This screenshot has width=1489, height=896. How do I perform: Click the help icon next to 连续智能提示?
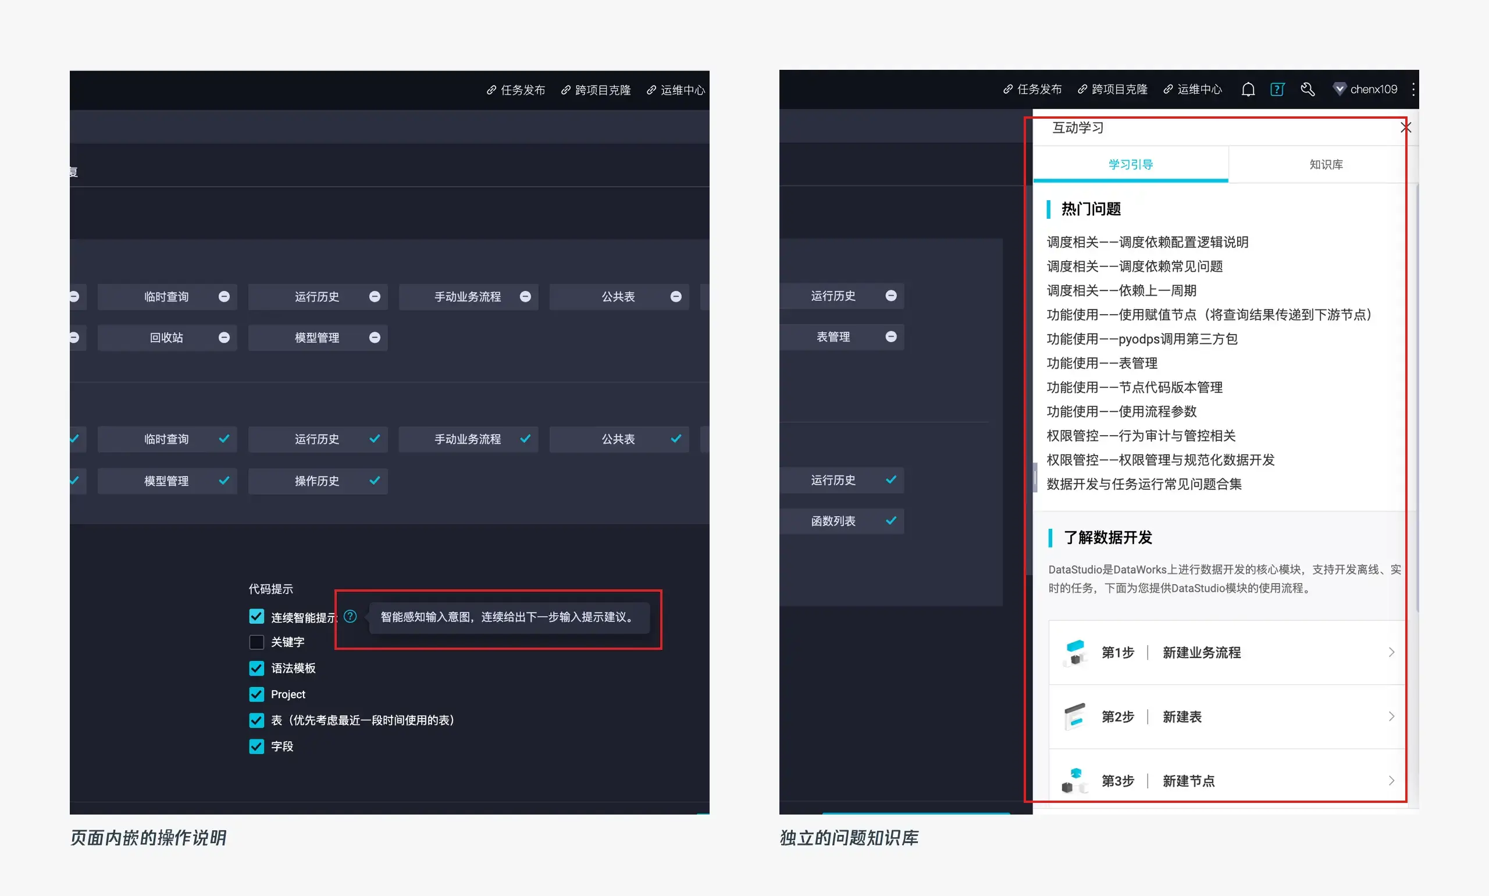350,617
